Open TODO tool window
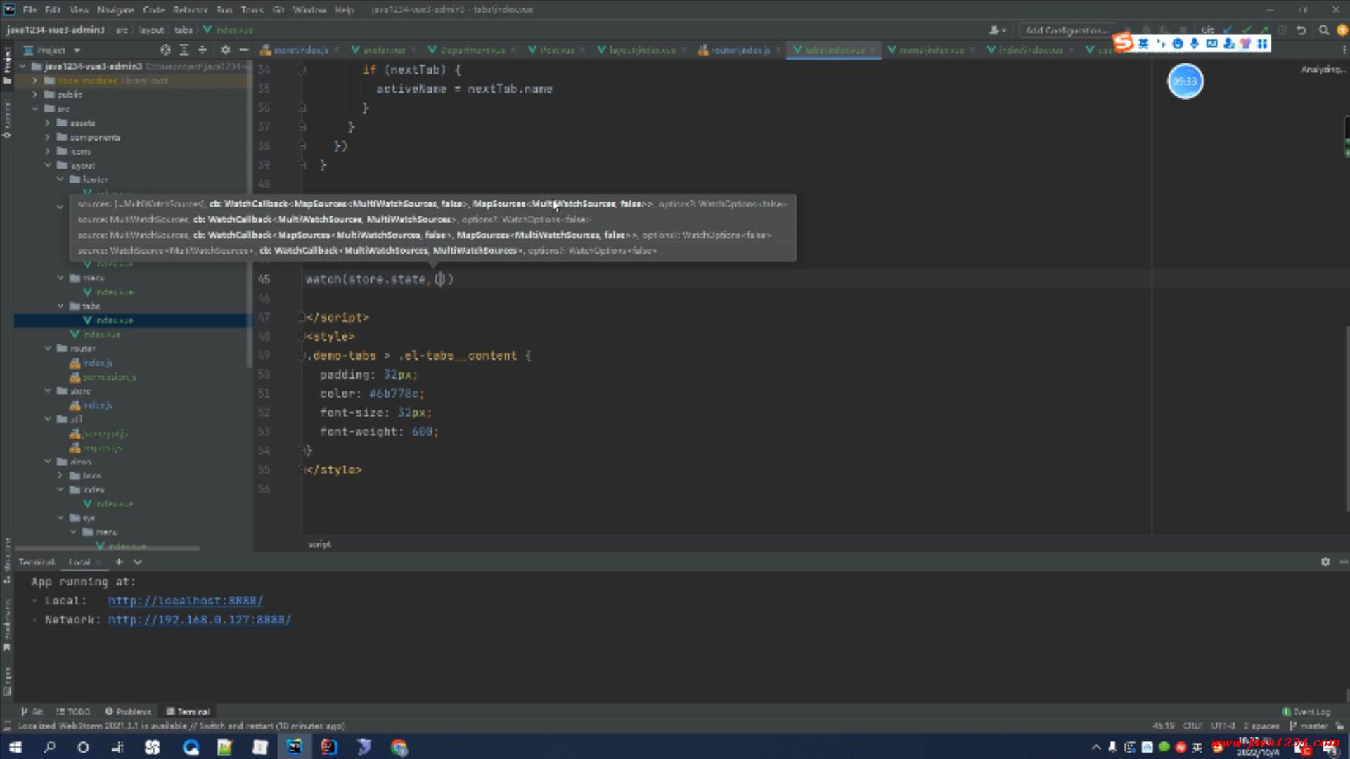The image size is (1350, 759). 73,711
